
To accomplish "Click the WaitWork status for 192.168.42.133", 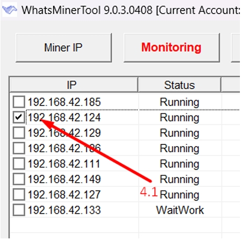I will click(180, 210).
